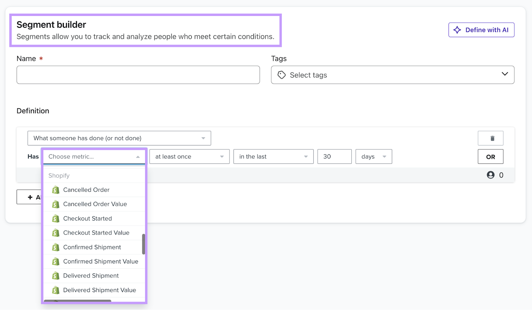Image resolution: width=532 pixels, height=310 pixels.
Task: Select 'Cancelled Order Value' from the metric list
Action: 95,204
